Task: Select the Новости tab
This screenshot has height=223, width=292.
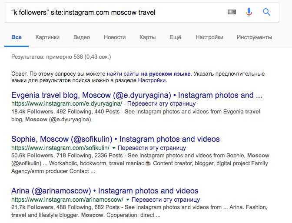Action: pos(115,37)
